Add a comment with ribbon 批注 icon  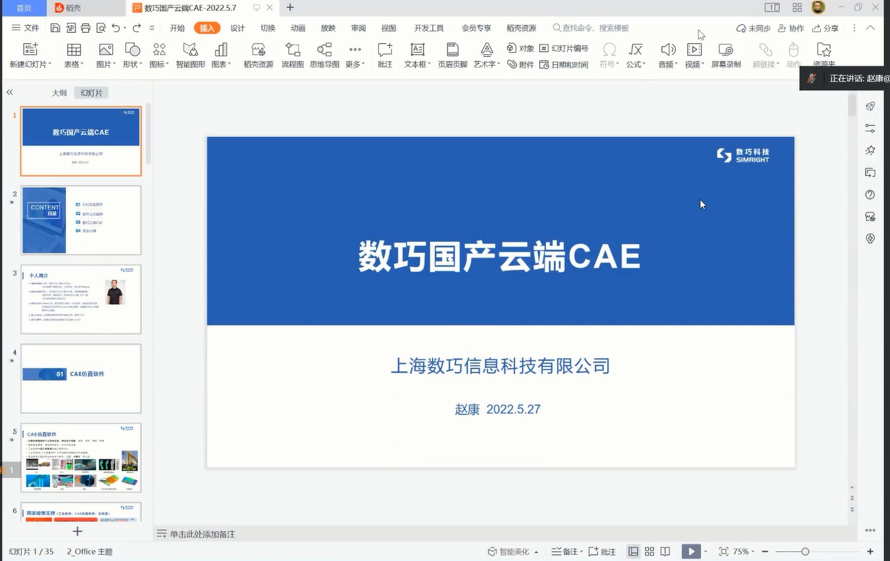pos(385,55)
